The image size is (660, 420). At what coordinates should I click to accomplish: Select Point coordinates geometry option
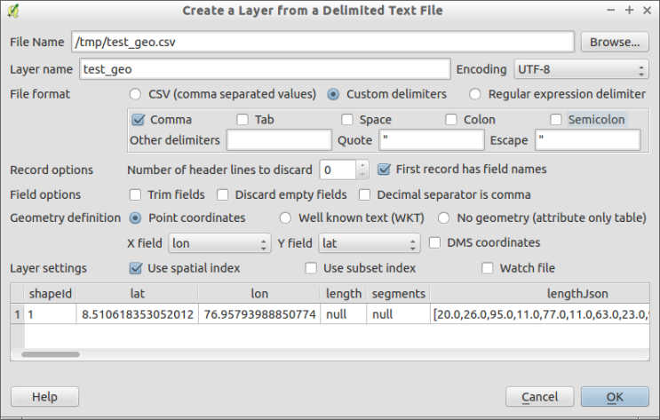click(x=135, y=218)
